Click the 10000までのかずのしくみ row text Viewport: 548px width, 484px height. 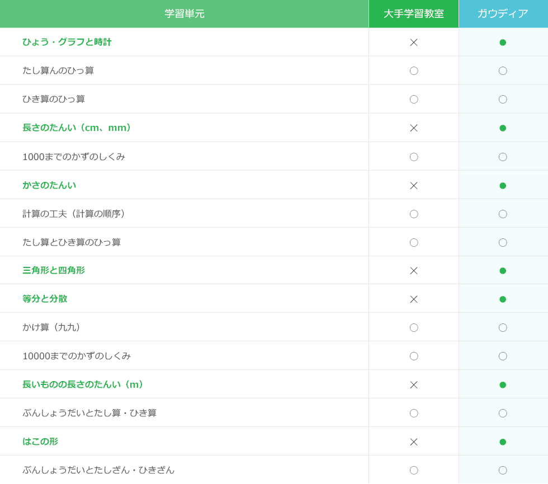(x=77, y=356)
